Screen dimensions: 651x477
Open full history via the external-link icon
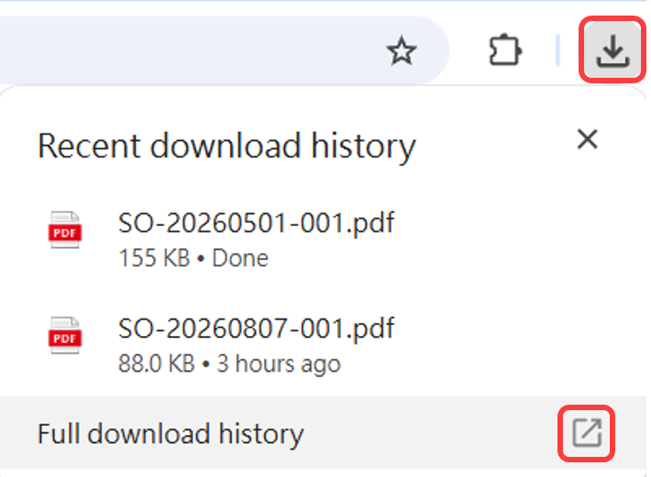click(x=587, y=433)
